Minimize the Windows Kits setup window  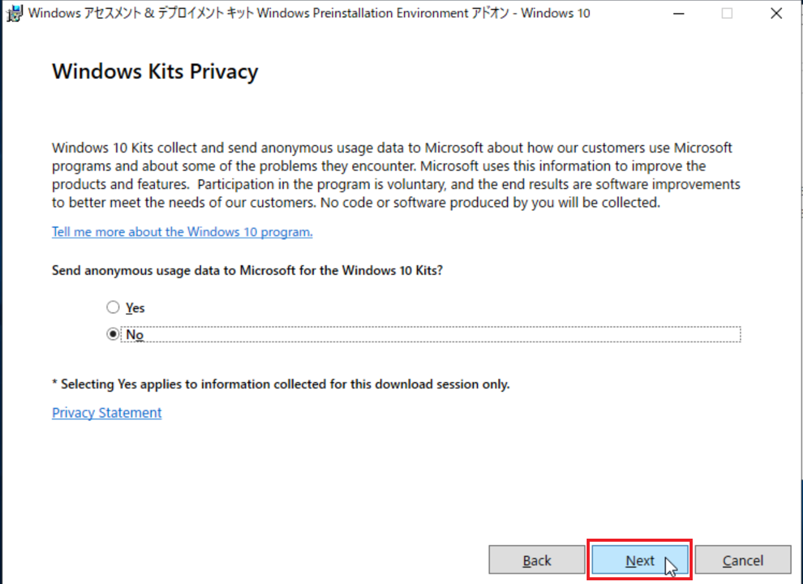[679, 13]
